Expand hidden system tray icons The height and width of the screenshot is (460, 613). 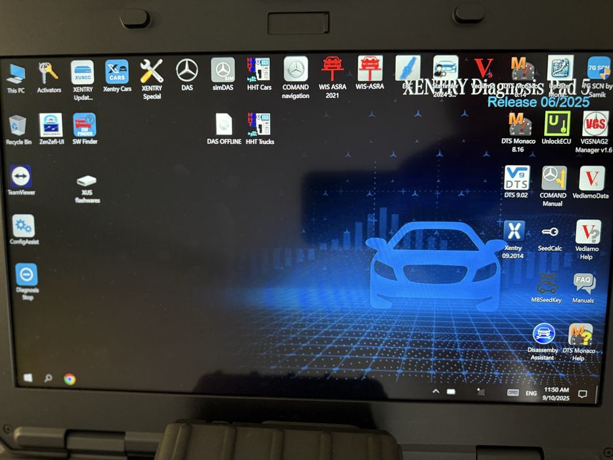tap(436, 391)
